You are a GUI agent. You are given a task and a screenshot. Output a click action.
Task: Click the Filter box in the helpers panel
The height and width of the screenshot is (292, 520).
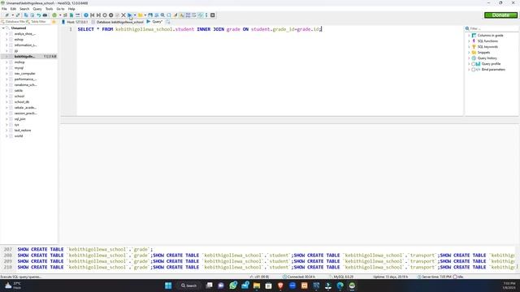pyautogui.click(x=492, y=28)
